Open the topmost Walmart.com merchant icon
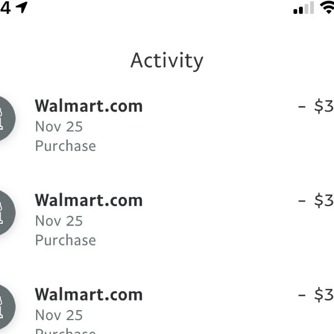The width and height of the screenshot is (334, 334). pos(6,119)
